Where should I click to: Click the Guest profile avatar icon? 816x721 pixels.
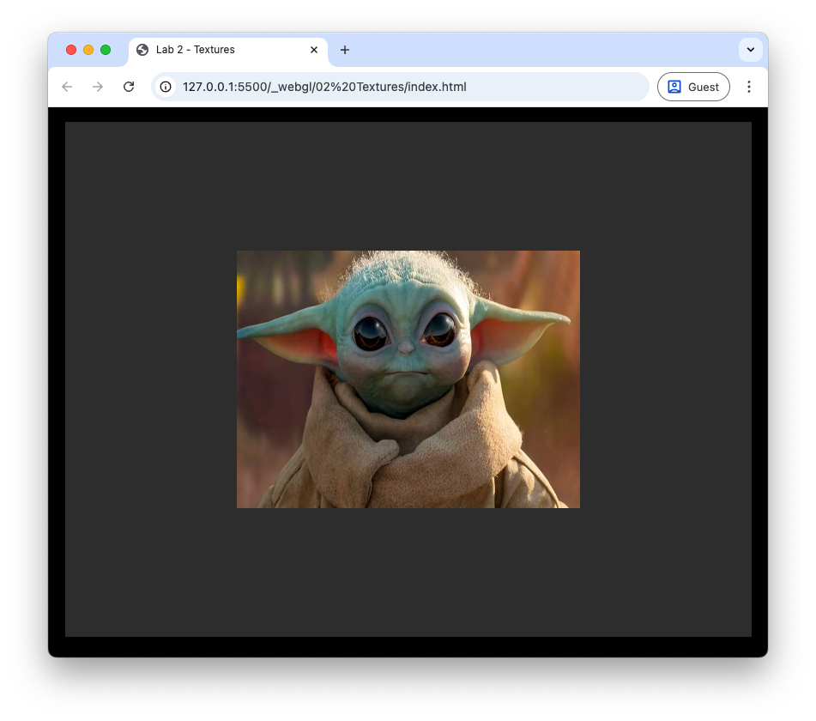(x=674, y=87)
